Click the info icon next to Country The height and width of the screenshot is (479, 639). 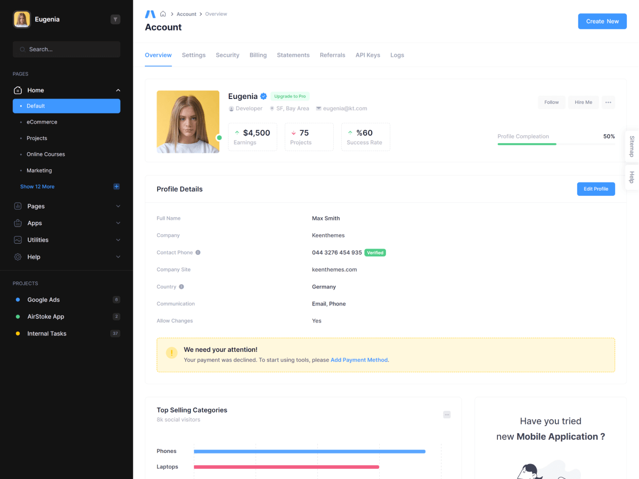181,287
